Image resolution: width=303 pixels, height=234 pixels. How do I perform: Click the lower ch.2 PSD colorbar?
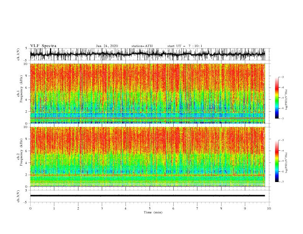coord(277,161)
